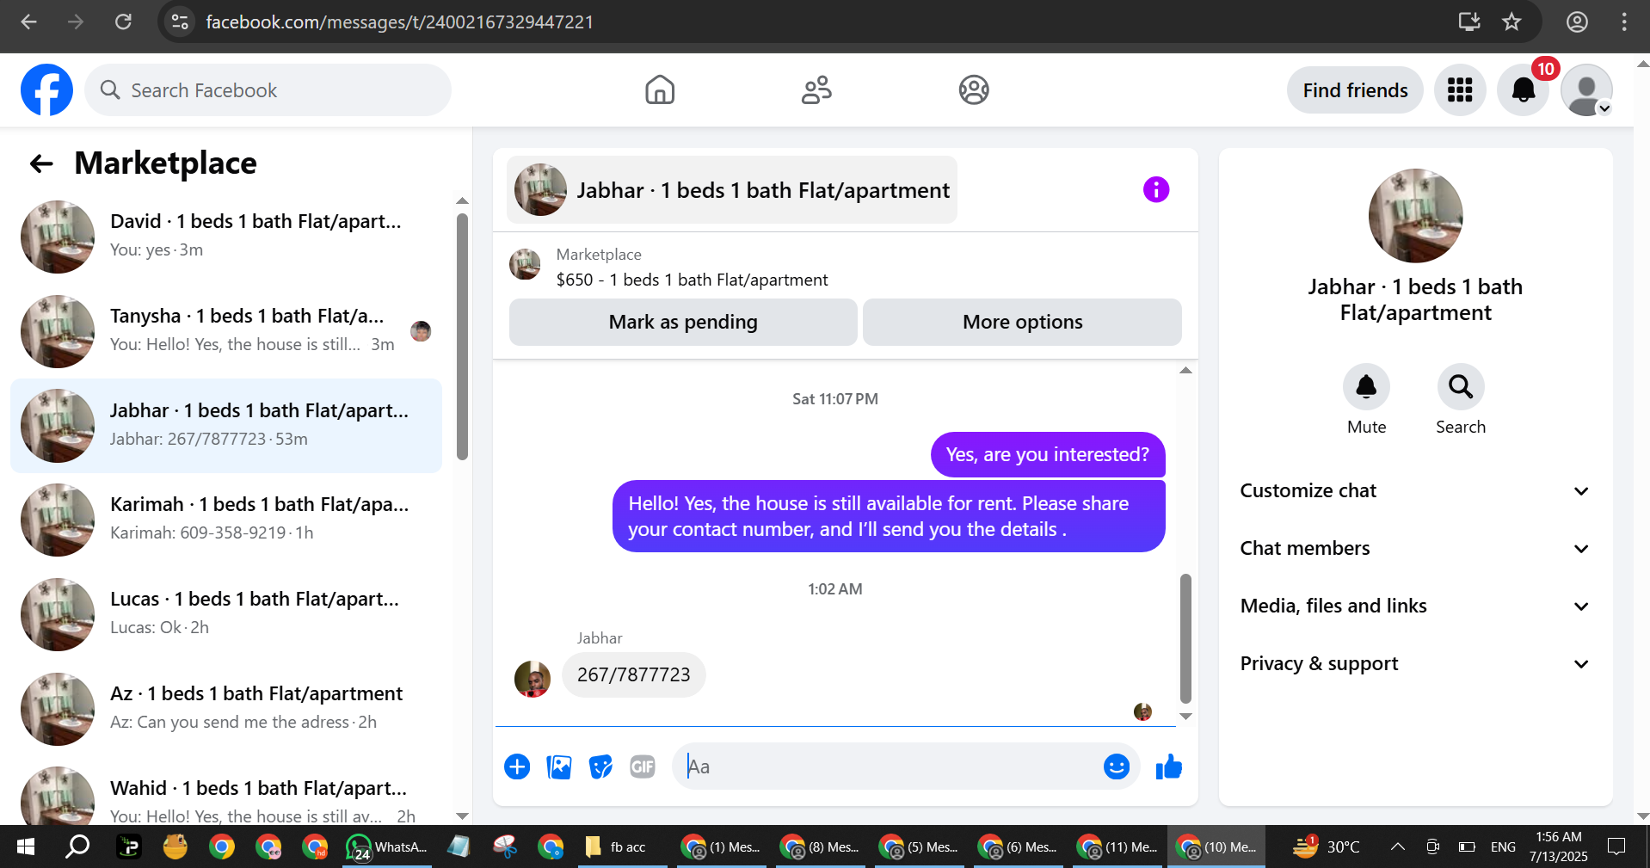Click the chat messages scrollbar thumb
This screenshot has height=868, width=1650.
pyautogui.click(x=1185, y=638)
